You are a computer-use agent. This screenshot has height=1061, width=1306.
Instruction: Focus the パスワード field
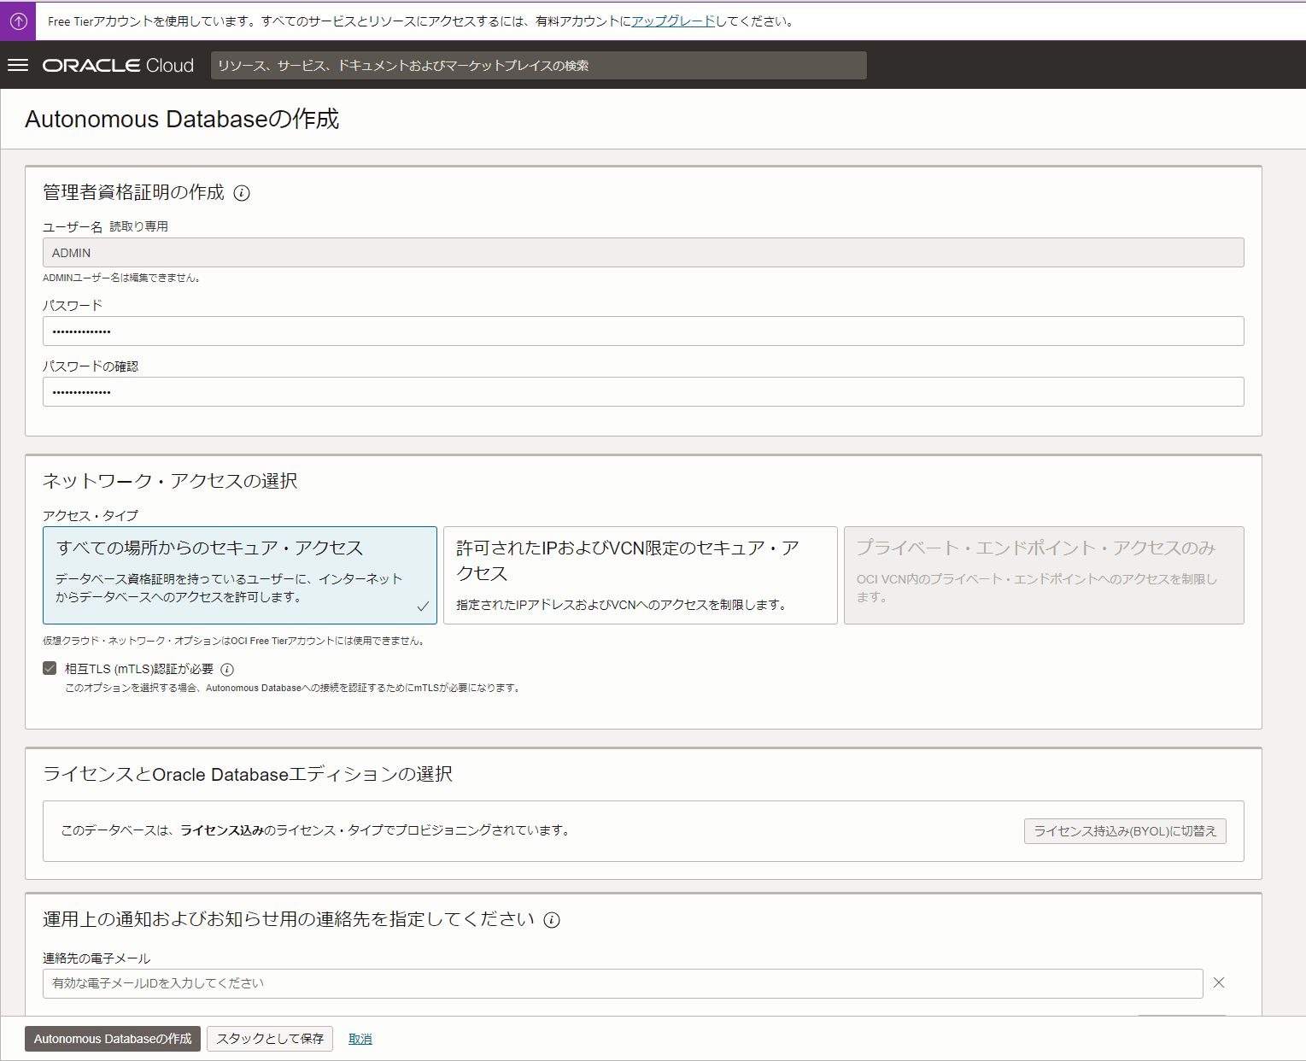(x=643, y=331)
